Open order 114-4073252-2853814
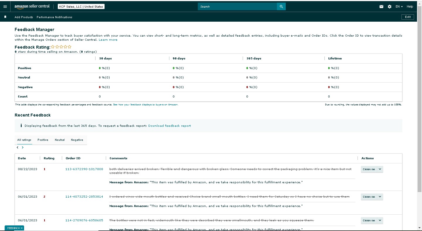422x231 pixels. point(84,197)
